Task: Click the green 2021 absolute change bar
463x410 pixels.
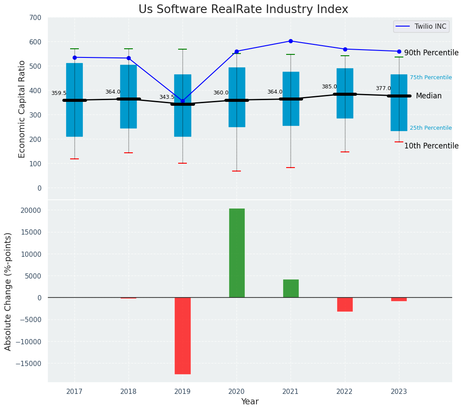Action: tap(291, 288)
